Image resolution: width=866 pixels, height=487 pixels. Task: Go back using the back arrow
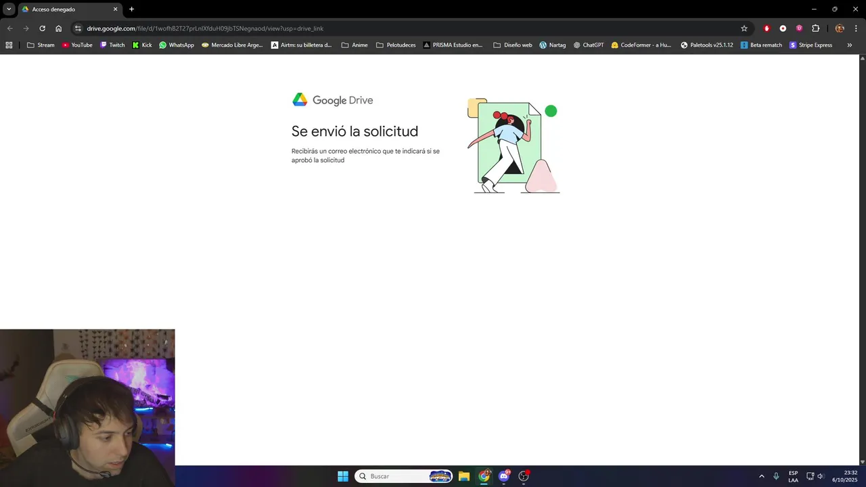(x=9, y=28)
